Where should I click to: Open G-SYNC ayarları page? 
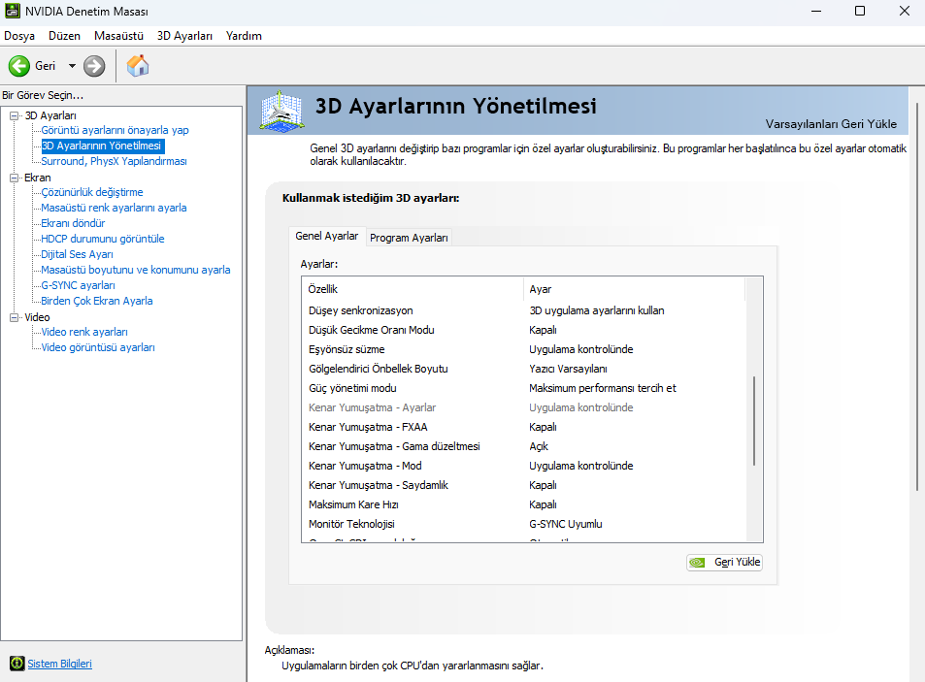(79, 285)
